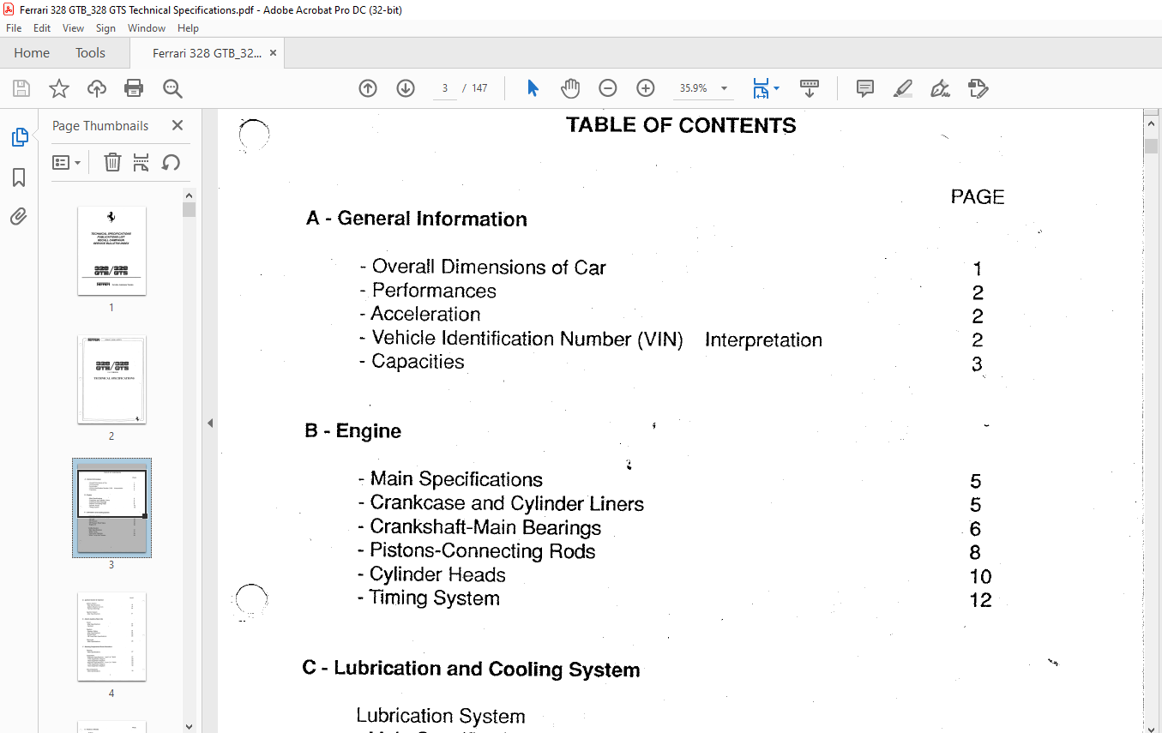Add a comment with the sticky note icon
1162x733 pixels.
pyautogui.click(x=865, y=88)
